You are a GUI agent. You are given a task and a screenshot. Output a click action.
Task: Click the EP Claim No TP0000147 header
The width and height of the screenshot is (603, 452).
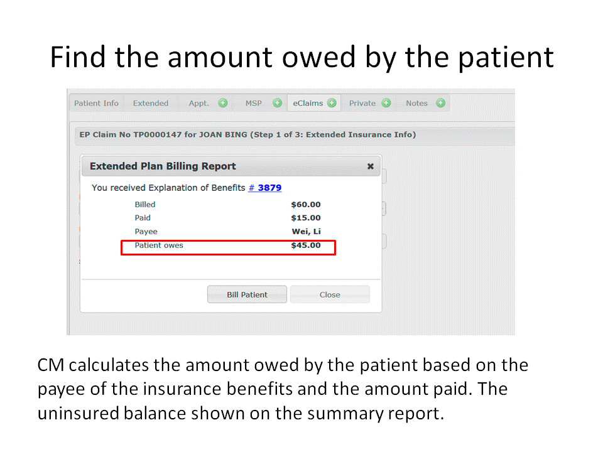pyautogui.click(x=247, y=134)
